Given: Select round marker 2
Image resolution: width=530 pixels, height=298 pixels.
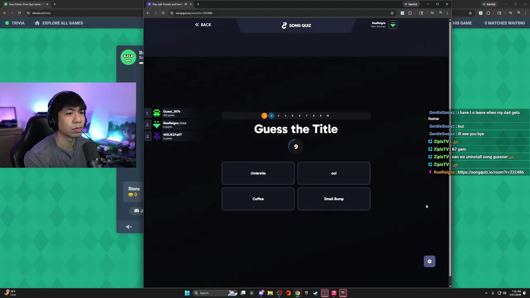Looking at the screenshot, I should 271,115.
